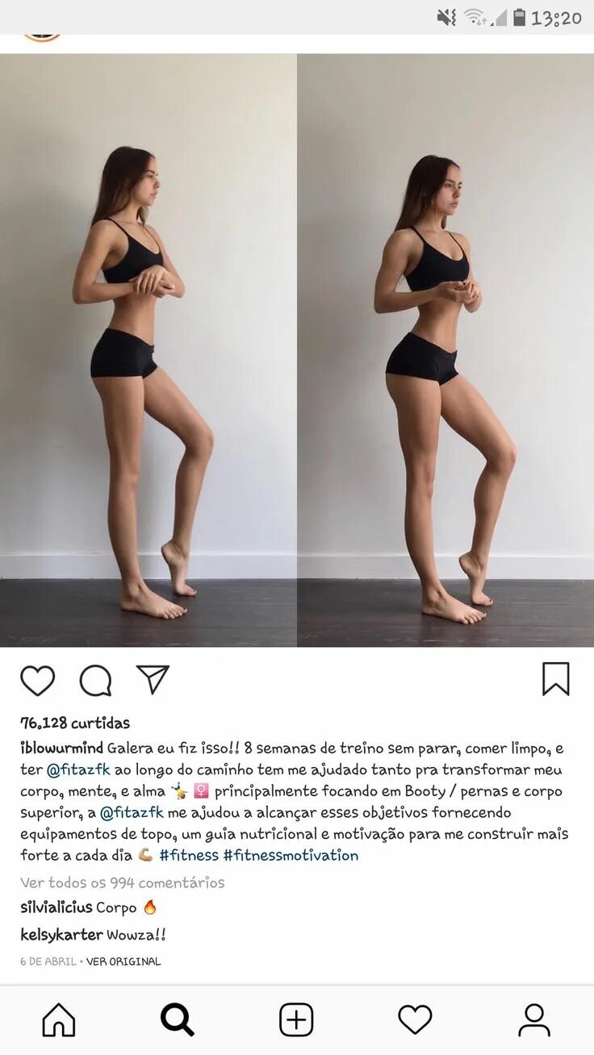The width and height of the screenshot is (594, 1055).
Task: Tap the right-side after photo
Action: (x=445, y=350)
